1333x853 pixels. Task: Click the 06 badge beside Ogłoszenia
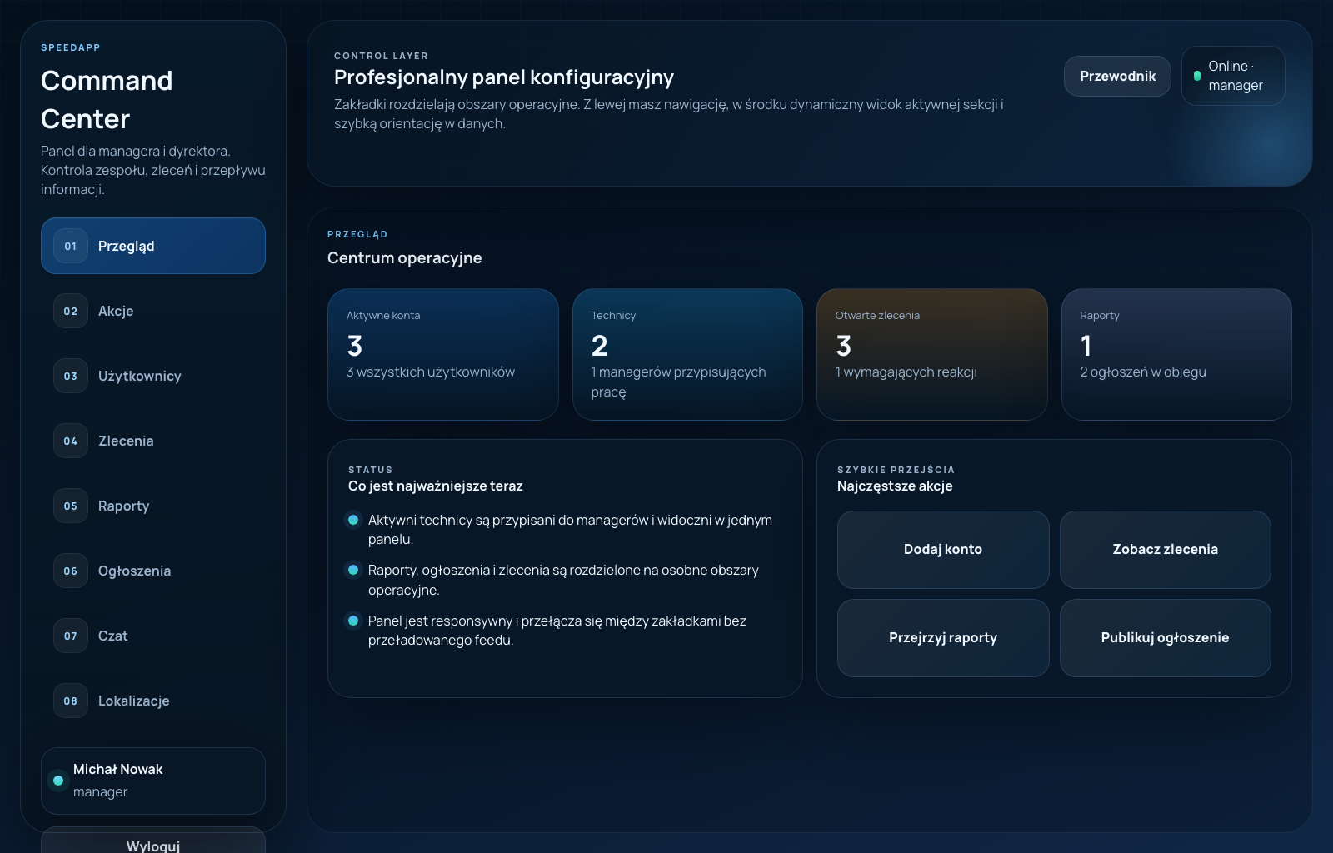[x=70, y=571]
